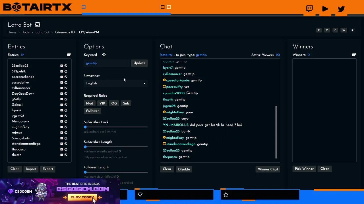
Task: Open the Language dropdown set to English
Action: click(116, 83)
